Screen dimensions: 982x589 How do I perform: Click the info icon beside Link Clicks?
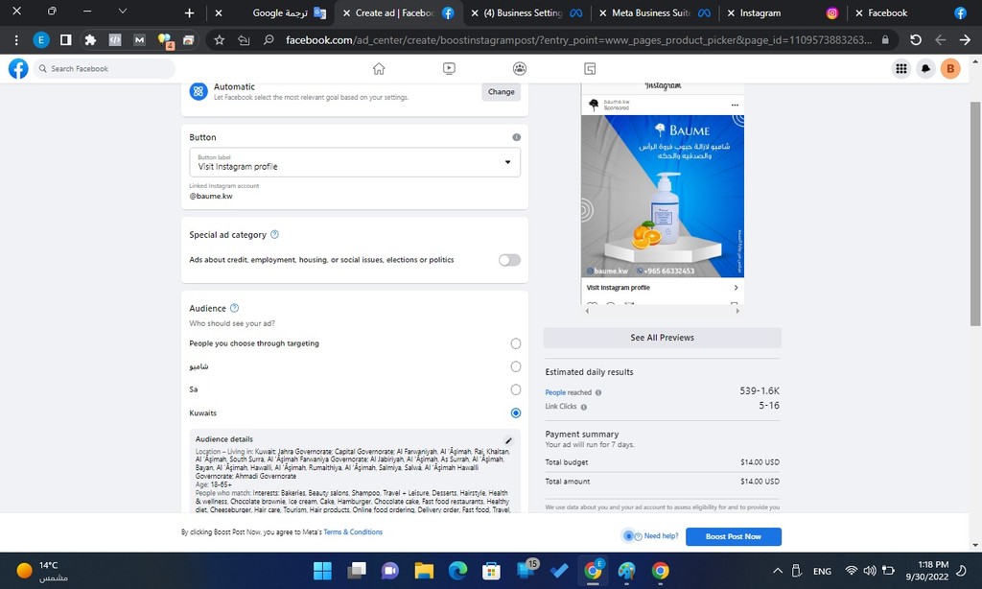click(584, 407)
